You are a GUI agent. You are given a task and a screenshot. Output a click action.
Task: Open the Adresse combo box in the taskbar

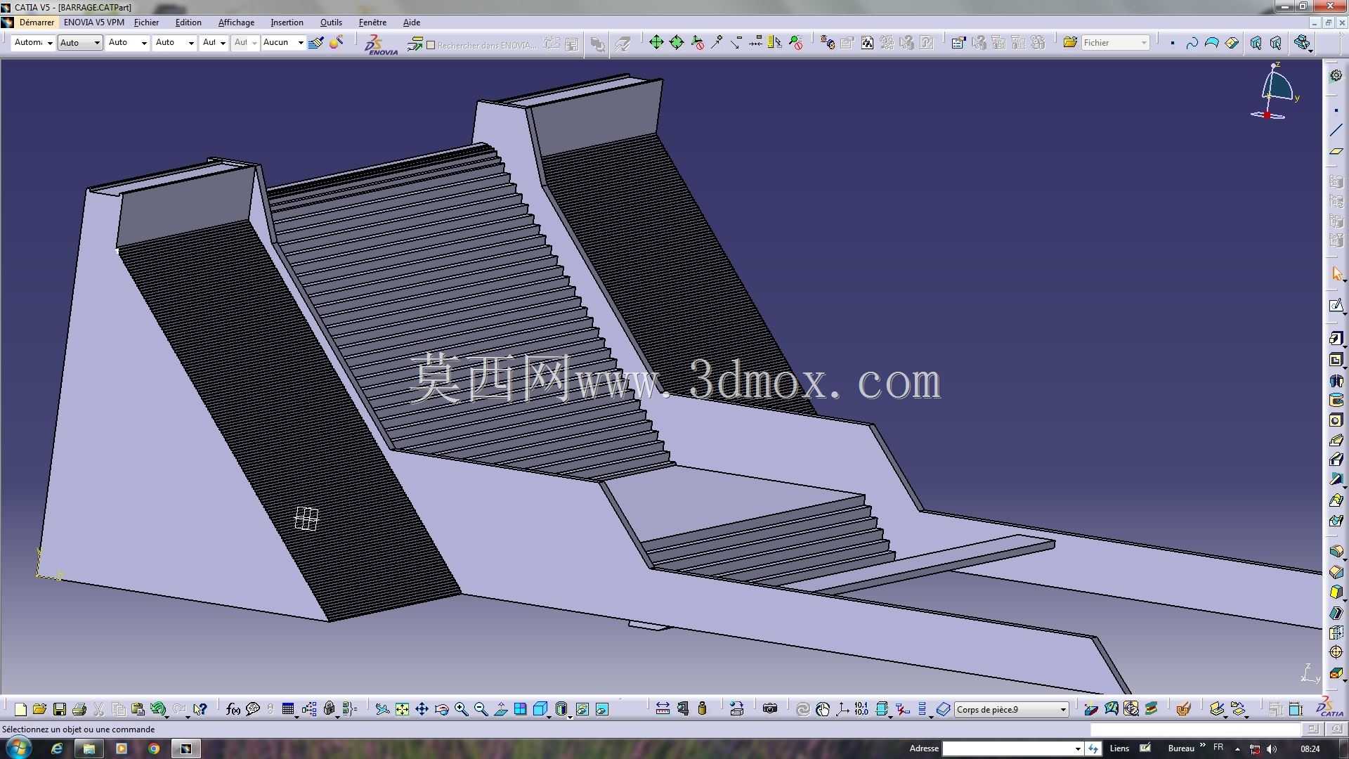pyautogui.click(x=1012, y=748)
